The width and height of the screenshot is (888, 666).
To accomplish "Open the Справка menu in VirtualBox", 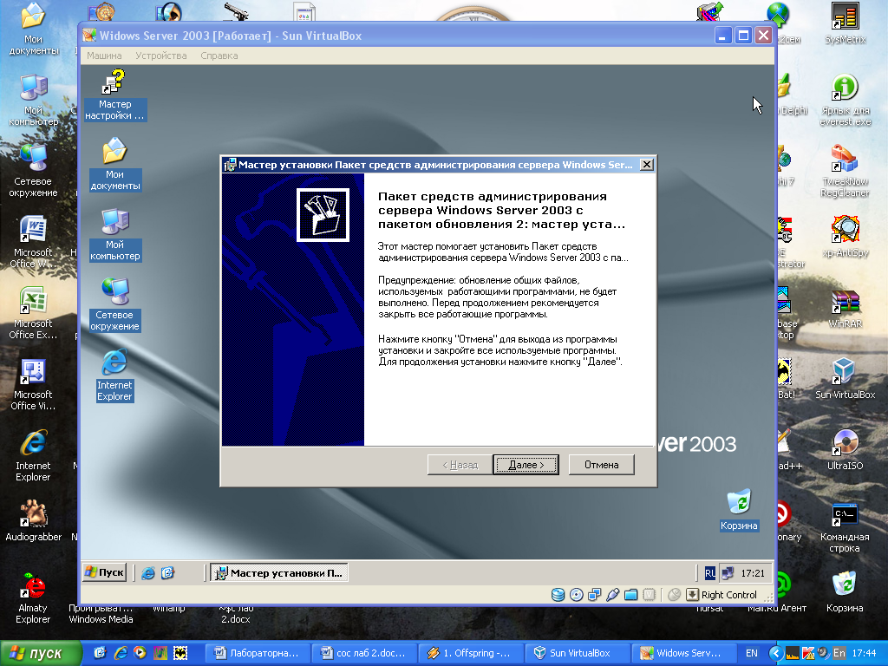I will [x=219, y=55].
